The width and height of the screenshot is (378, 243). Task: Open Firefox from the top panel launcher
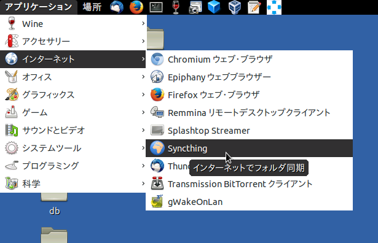[x=136, y=7]
